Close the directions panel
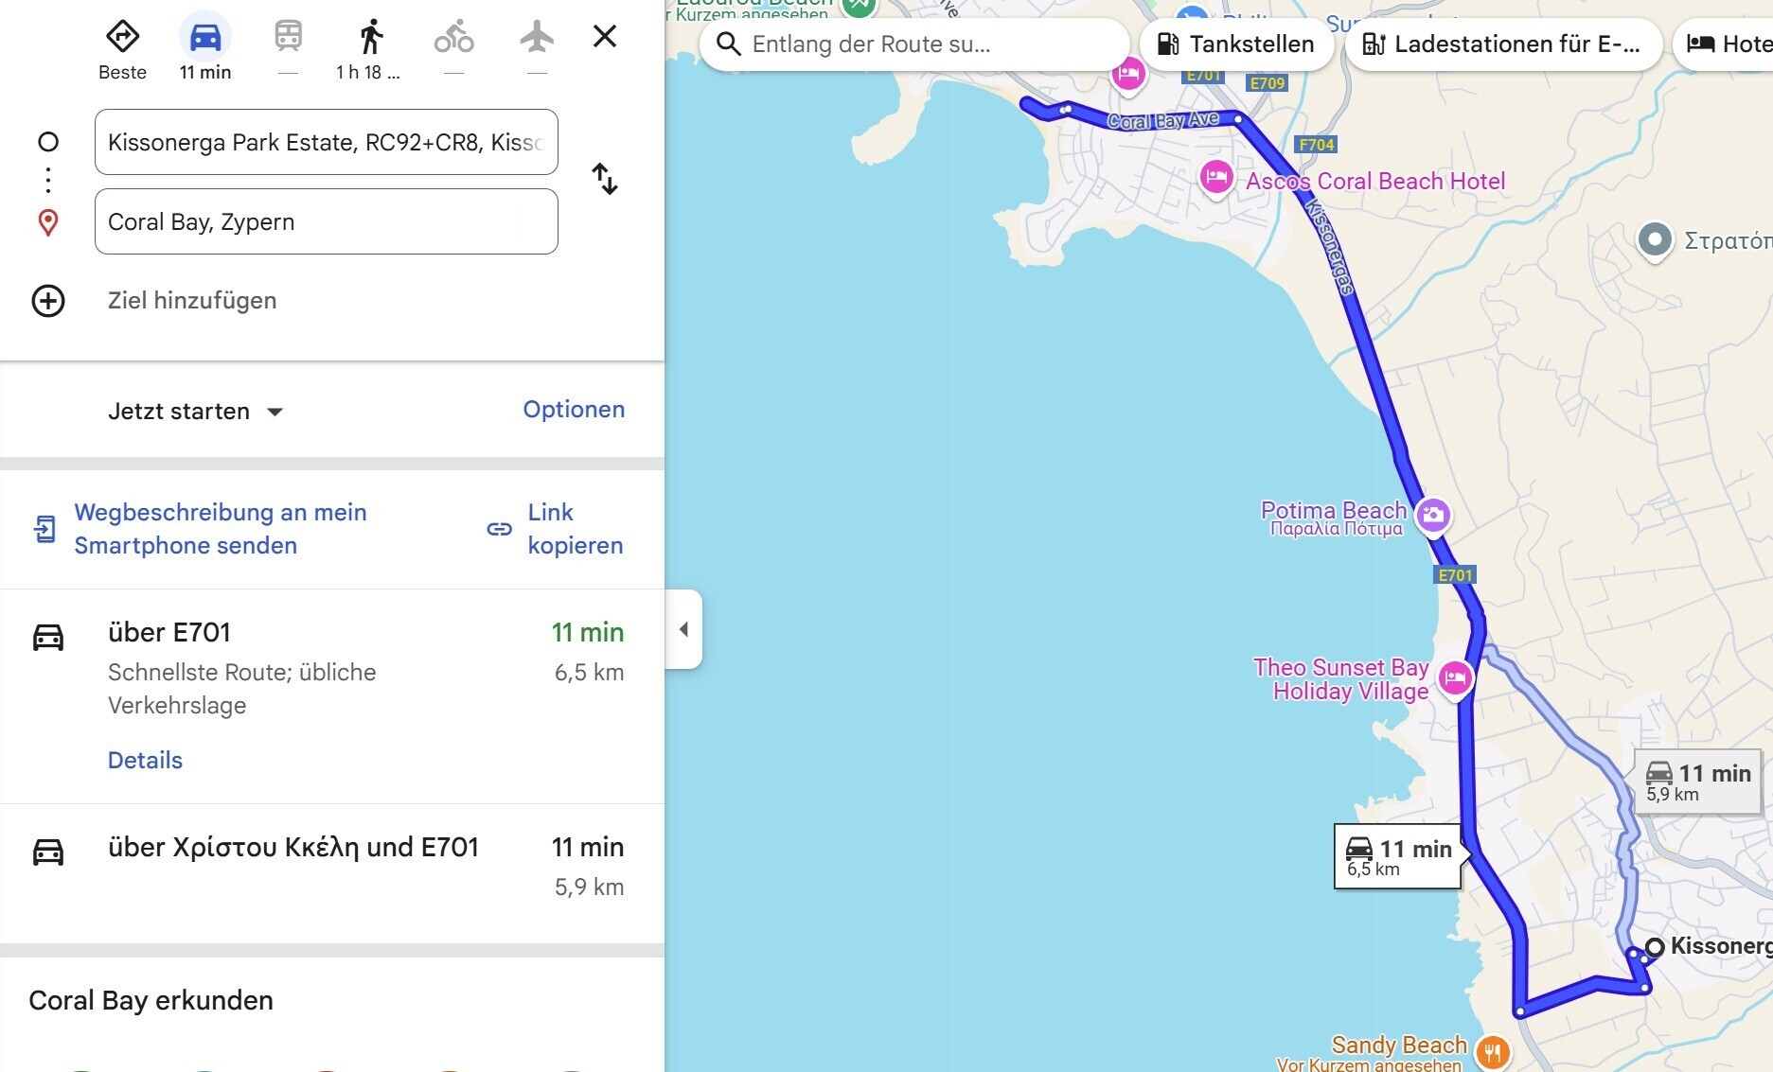Screen dimensions: 1773x1072 (605, 37)
